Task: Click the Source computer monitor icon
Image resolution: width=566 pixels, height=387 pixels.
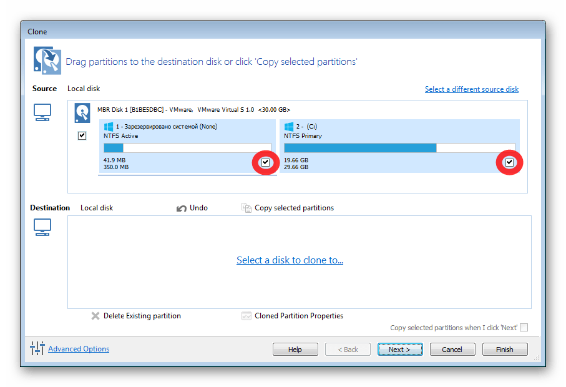Action: (42, 112)
